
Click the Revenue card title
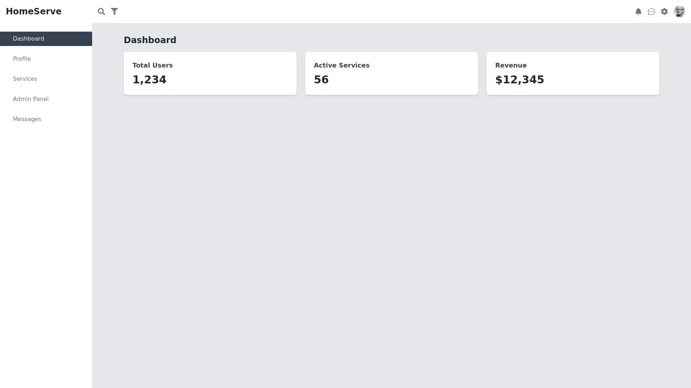511,65
